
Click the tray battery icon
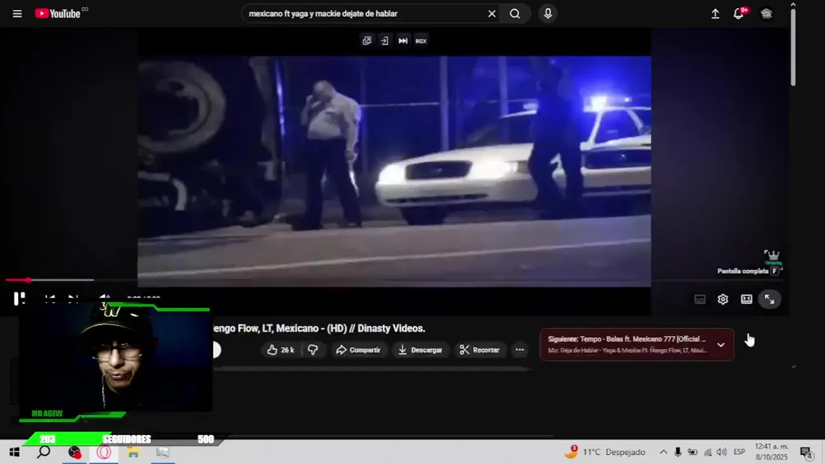[693, 452]
